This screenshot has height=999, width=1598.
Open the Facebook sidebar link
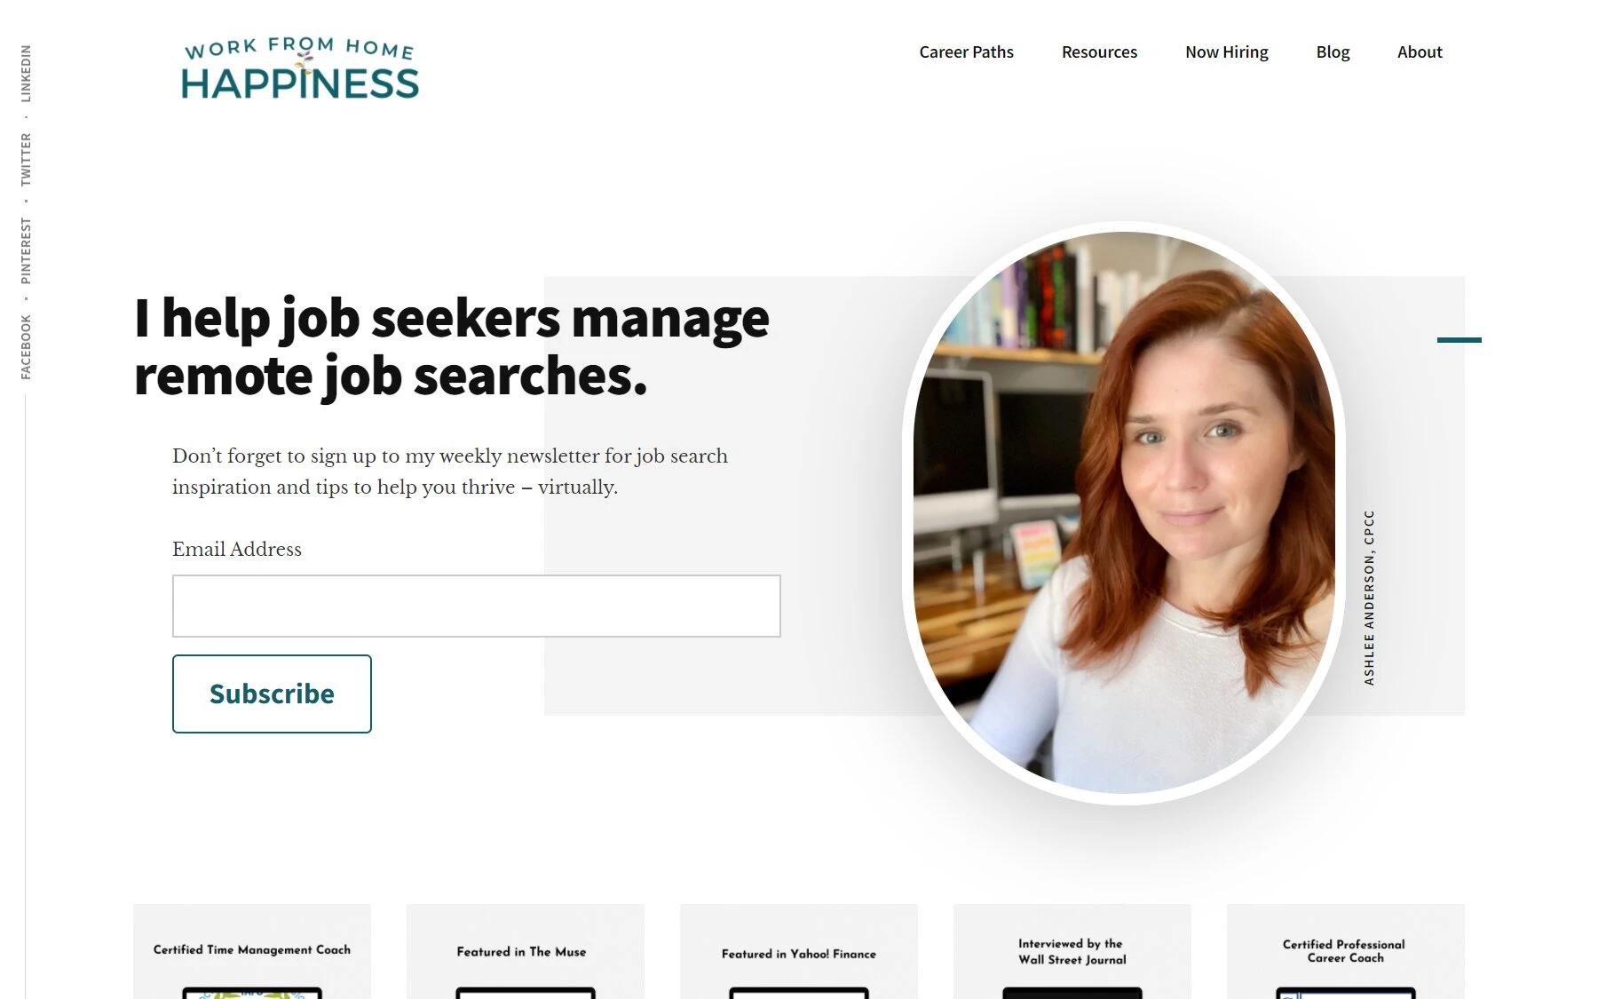pos(26,347)
